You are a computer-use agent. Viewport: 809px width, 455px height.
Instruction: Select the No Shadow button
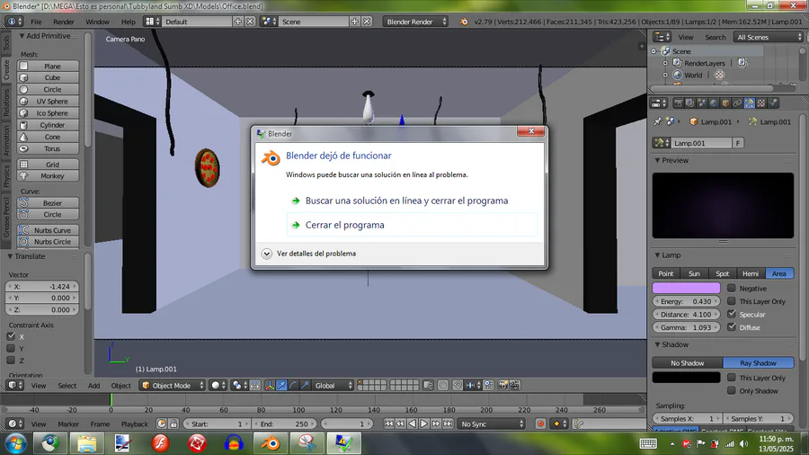click(x=688, y=363)
